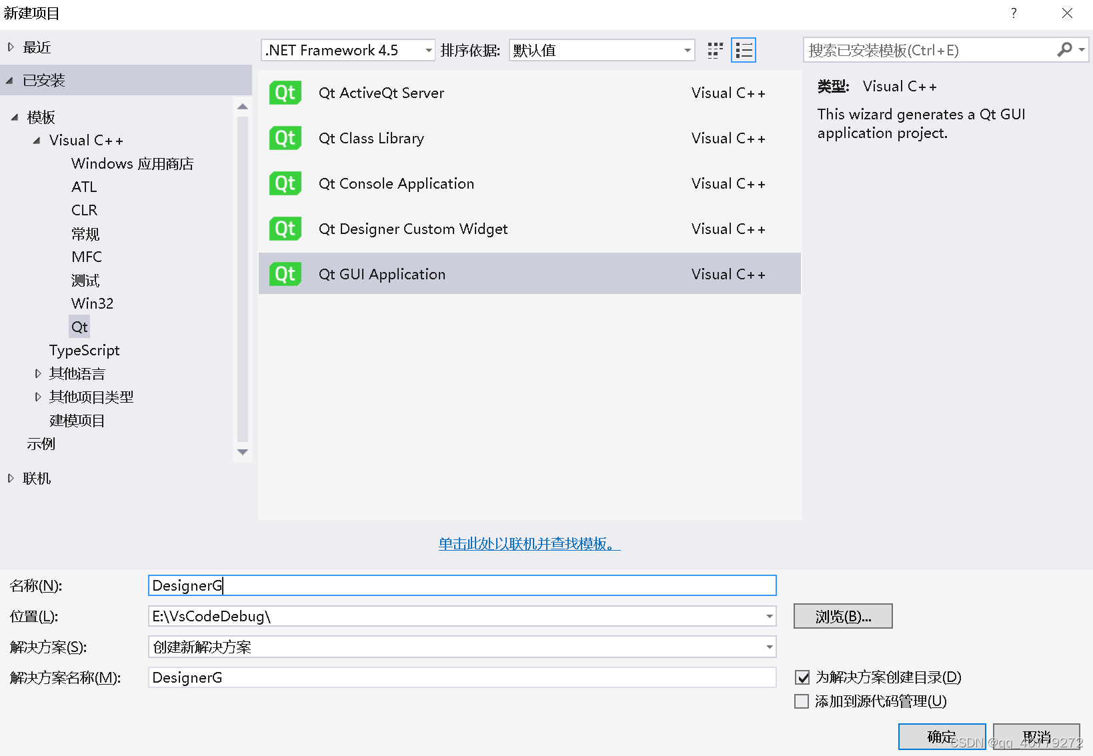Image resolution: width=1093 pixels, height=756 pixels.
Task: Select the 示例 tree item
Action: [41, 444]
